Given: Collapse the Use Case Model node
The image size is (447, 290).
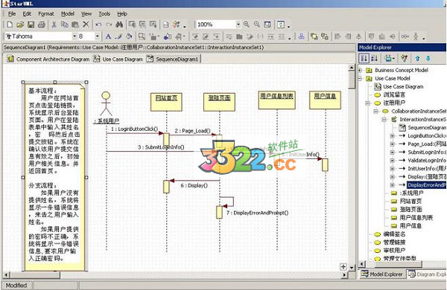Looking at the screenshot, I should [360, 78].
